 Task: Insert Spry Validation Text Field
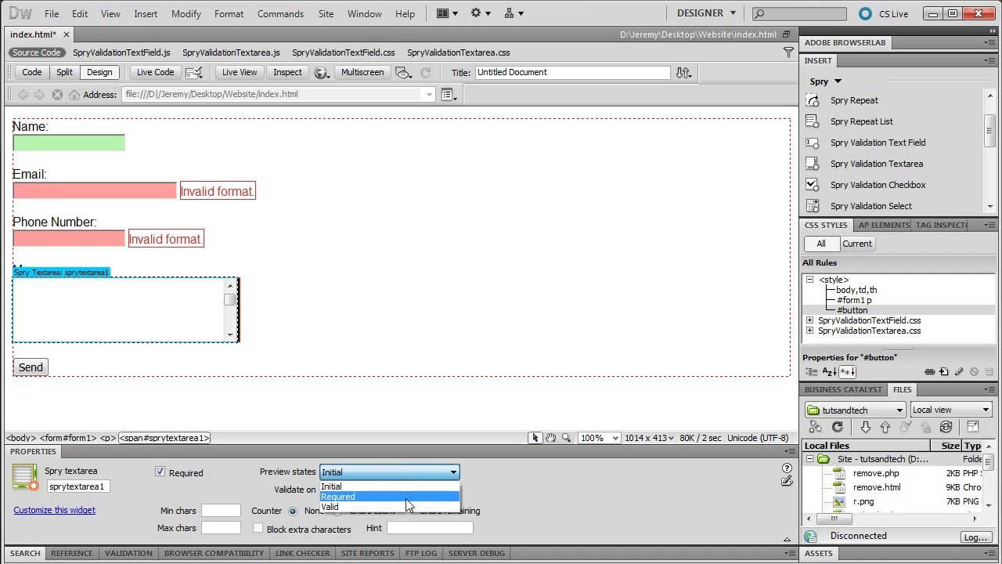878,143
